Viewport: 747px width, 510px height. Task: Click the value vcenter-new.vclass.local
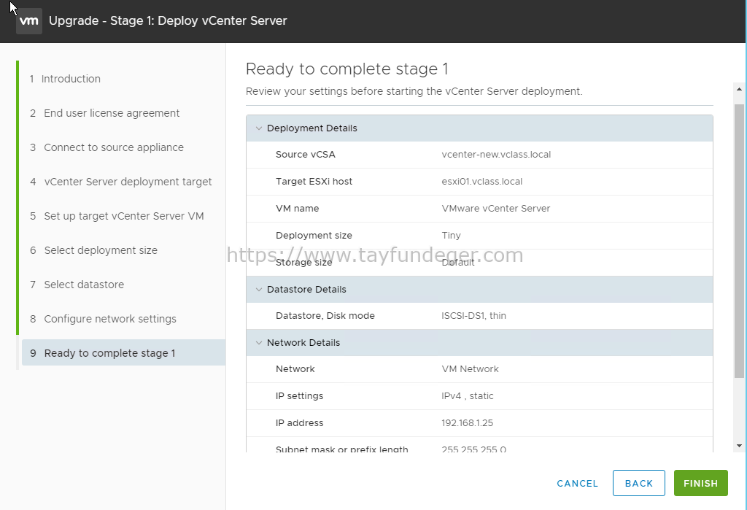[x=496, y=155]
